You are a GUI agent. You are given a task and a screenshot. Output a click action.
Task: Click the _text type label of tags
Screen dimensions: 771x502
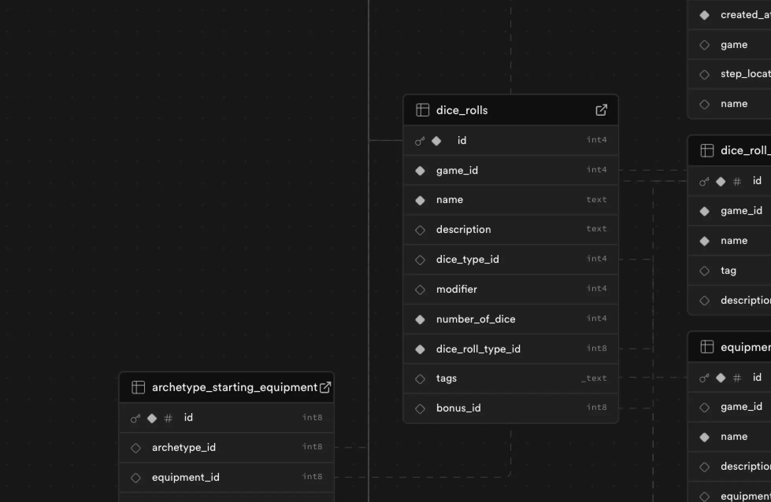594,378
